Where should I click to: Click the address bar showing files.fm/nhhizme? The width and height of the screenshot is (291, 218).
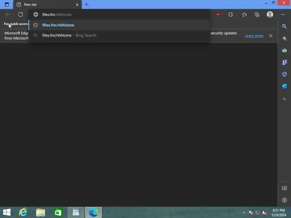[119, 14]
